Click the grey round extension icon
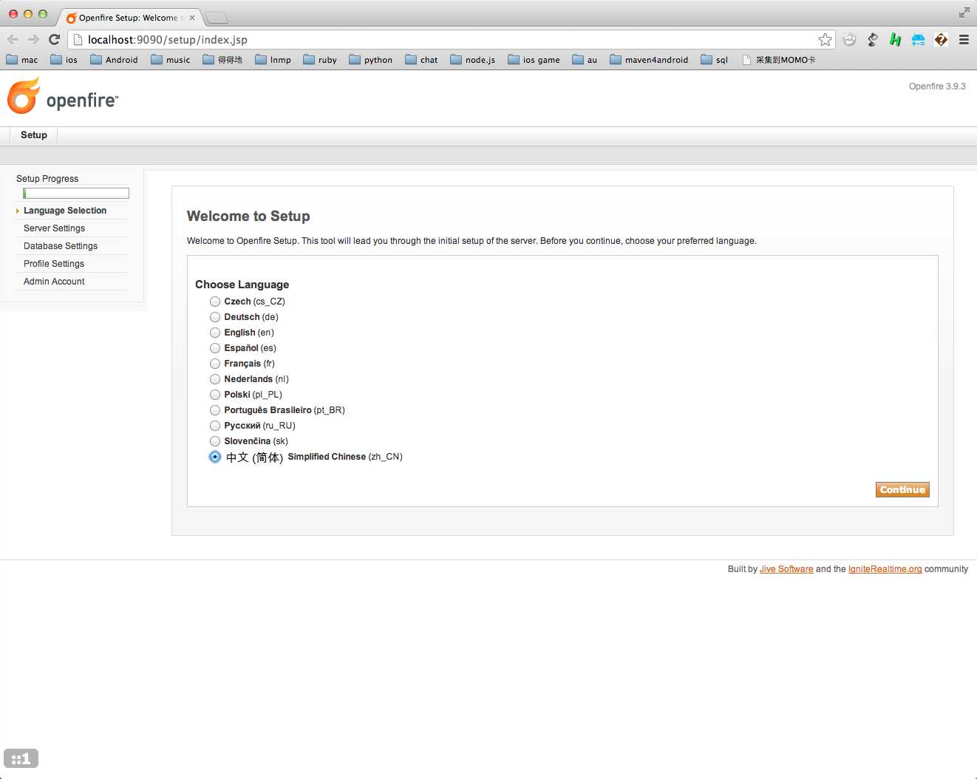 pyautogui.click(x=849, y=40)
